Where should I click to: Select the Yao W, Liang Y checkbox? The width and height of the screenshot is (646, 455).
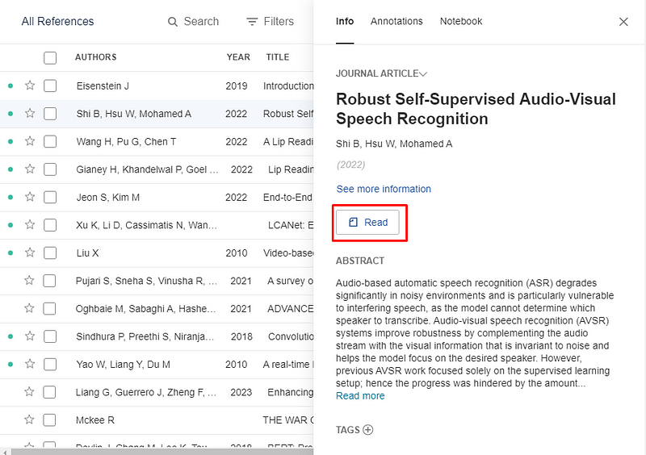(x=50, y=364)
